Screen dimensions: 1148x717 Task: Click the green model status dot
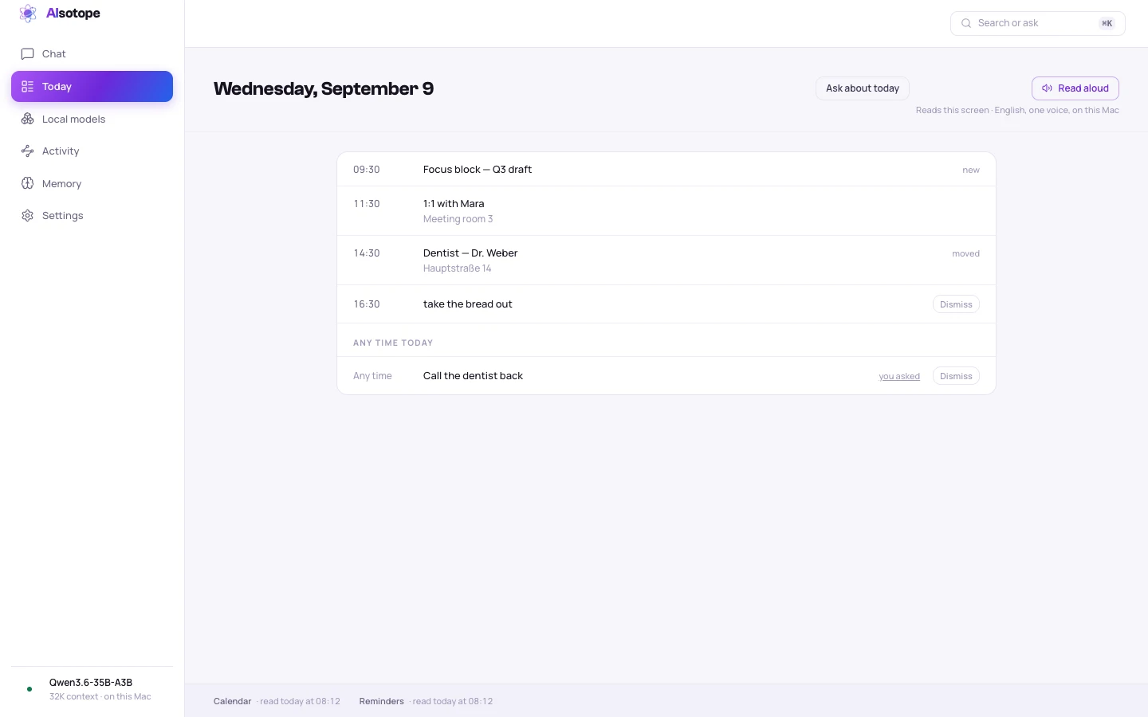pos(29,689)
